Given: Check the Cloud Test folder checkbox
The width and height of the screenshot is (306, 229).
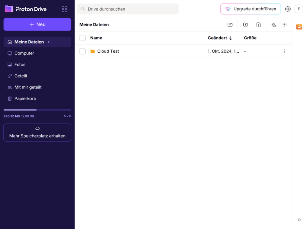Looking at the screenshot, I should coord(83,51).
